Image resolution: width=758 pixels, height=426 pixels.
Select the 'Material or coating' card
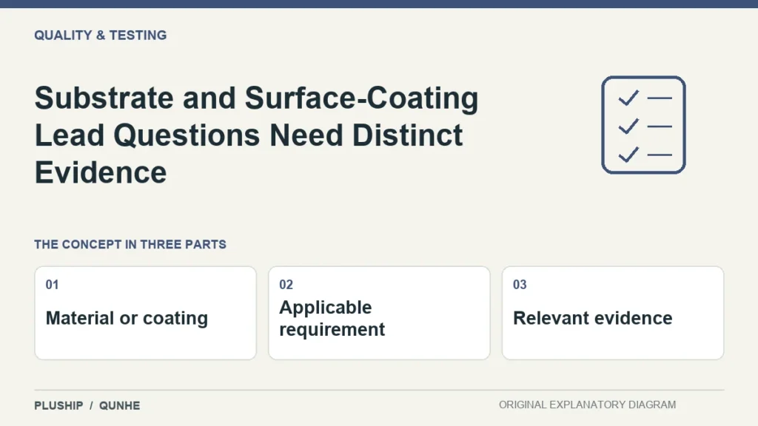(146, 313)
